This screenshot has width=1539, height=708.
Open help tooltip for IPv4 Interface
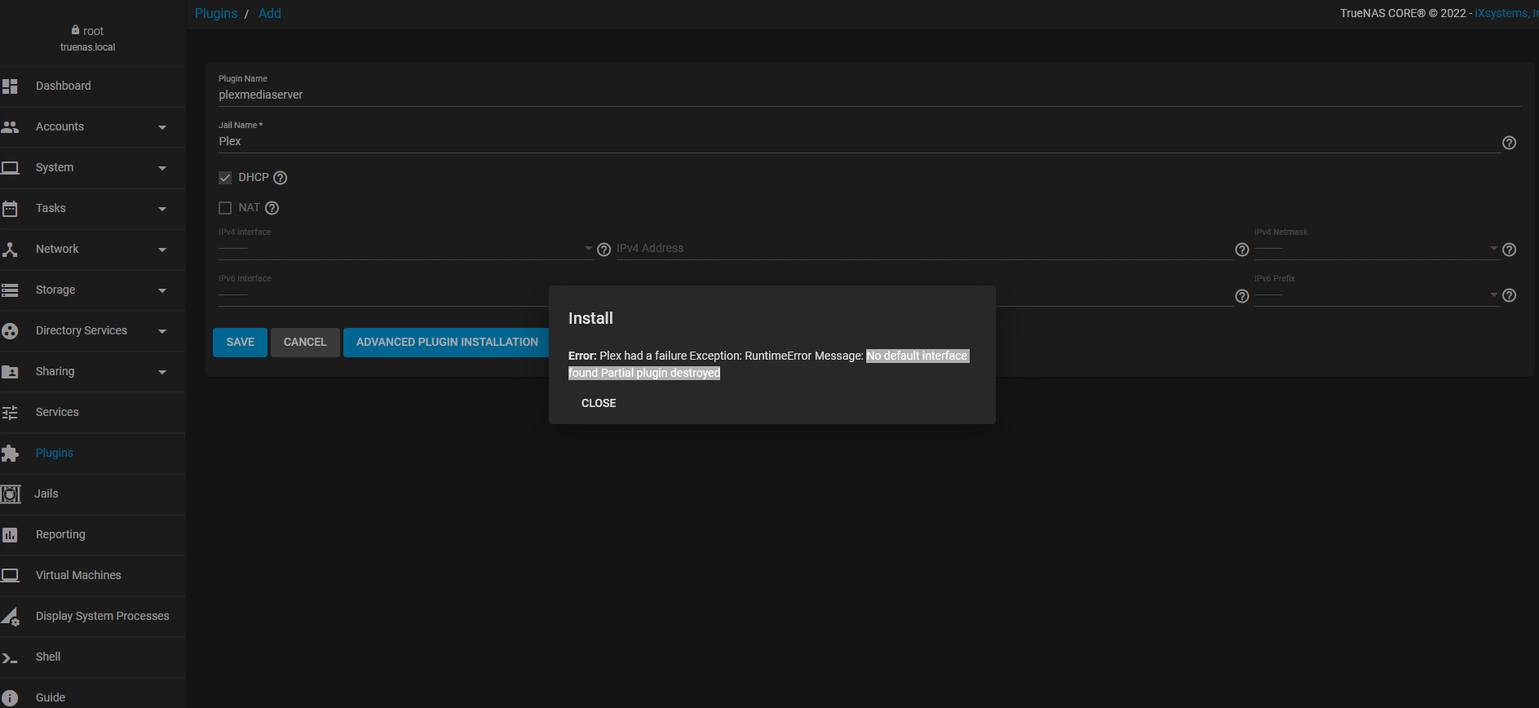604,250
